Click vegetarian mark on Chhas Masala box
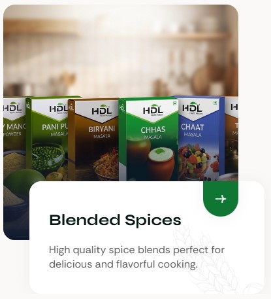 tap(175, 103)
